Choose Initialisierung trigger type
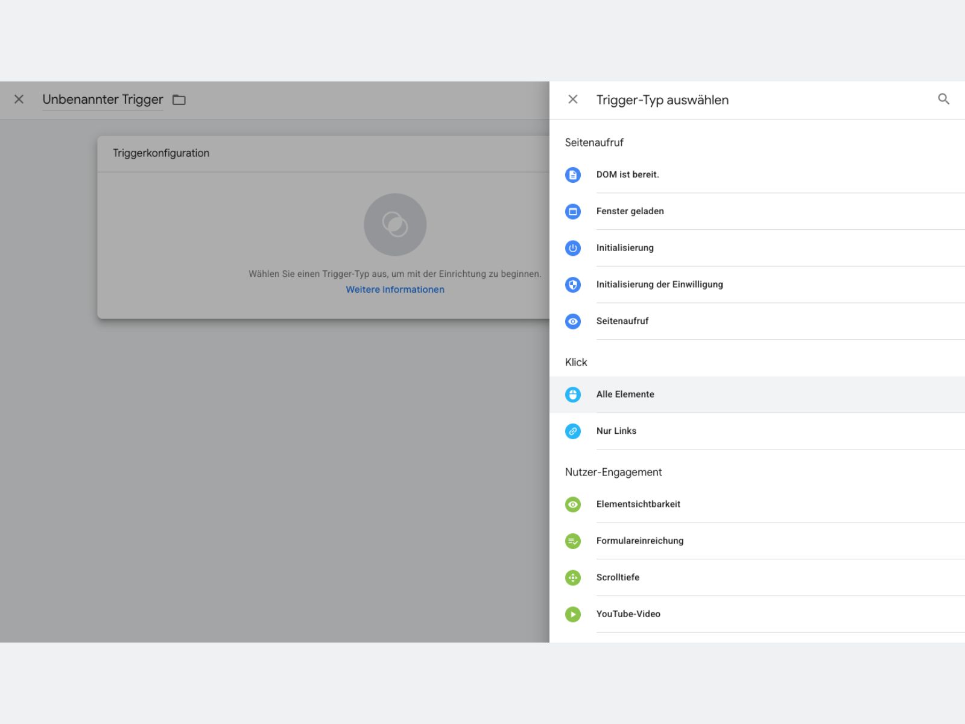 [758, 248]
